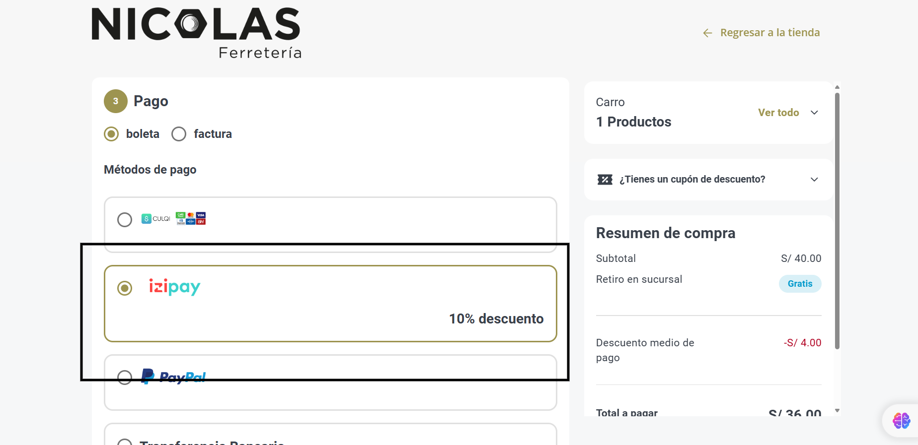Open the brain assistant widget icon
The image size is (918, 445).
click(x=901, y=421)
